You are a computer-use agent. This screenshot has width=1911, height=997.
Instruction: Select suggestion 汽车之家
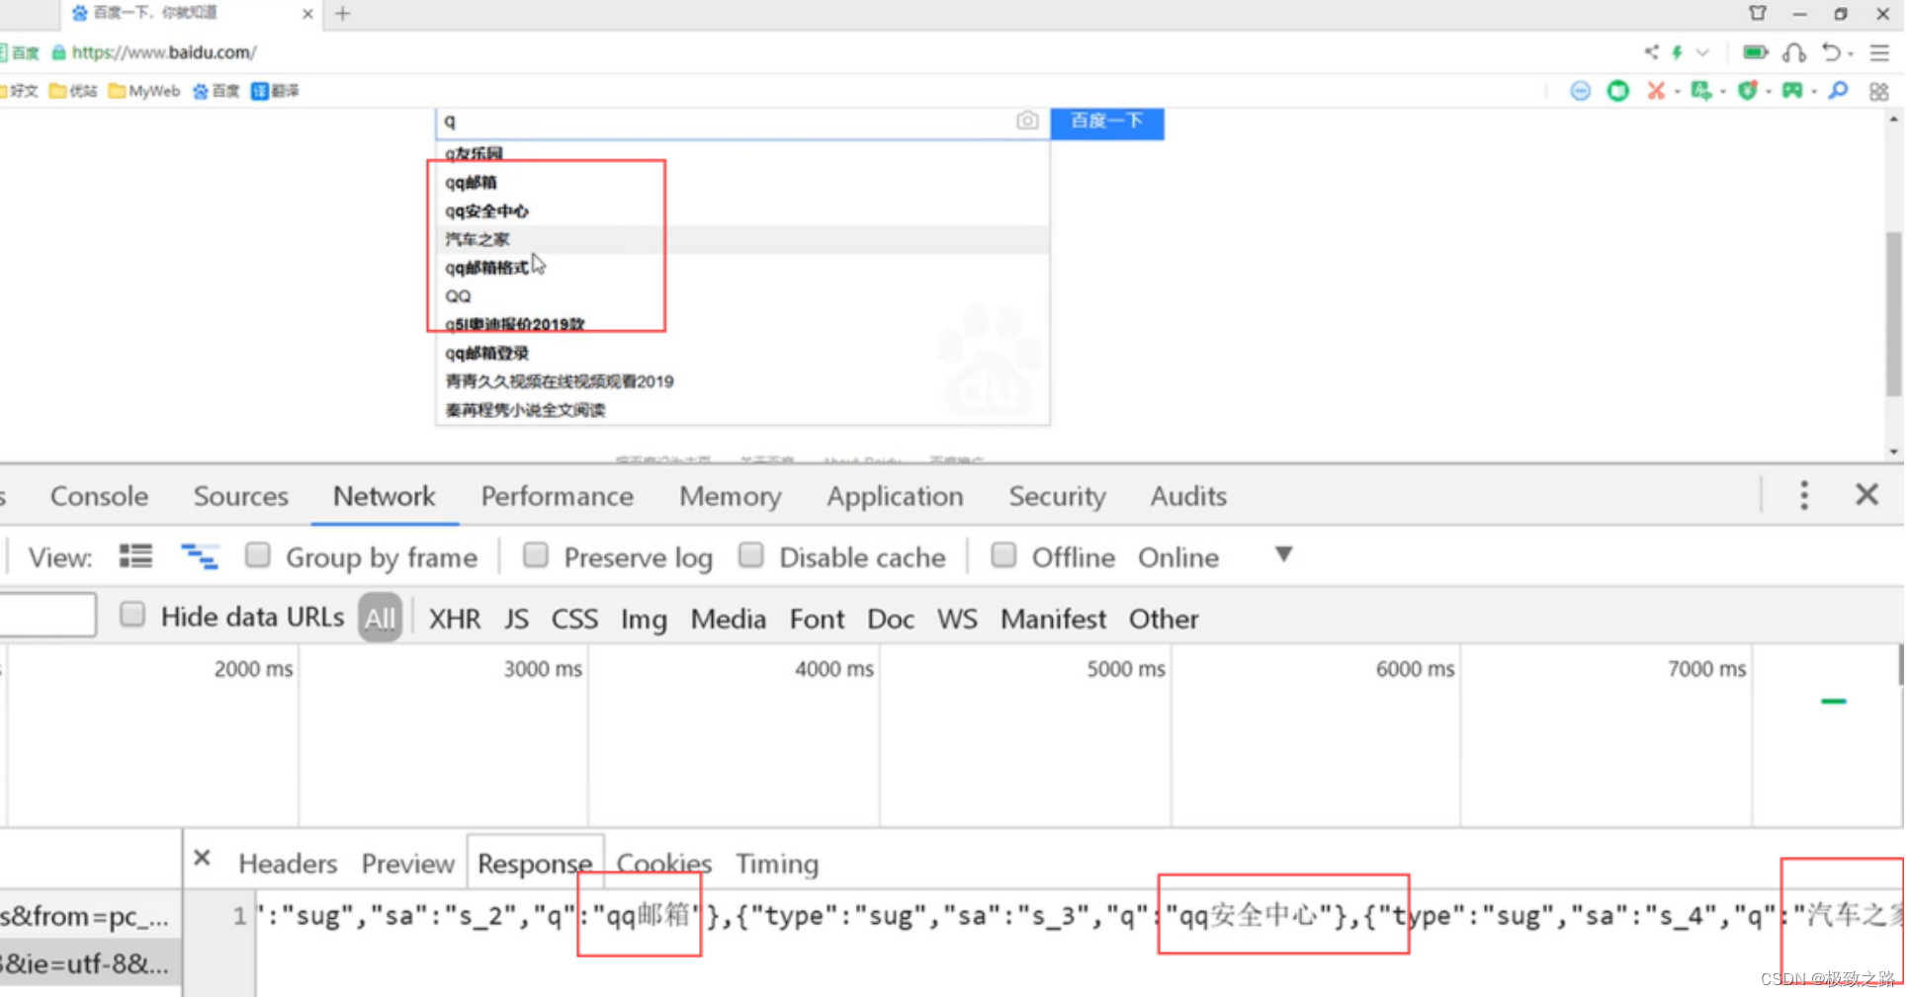point(742,240)
